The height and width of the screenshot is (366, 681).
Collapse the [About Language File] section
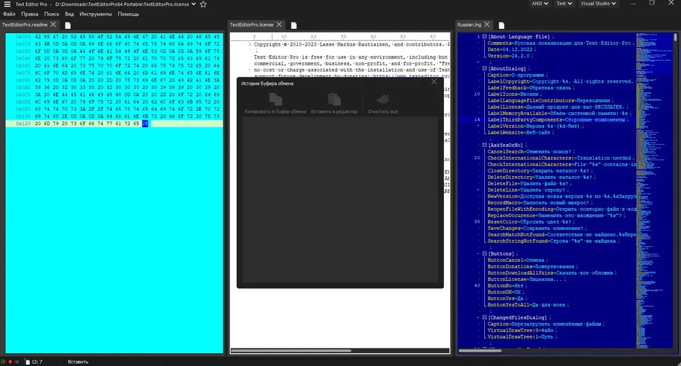(485, 37)
